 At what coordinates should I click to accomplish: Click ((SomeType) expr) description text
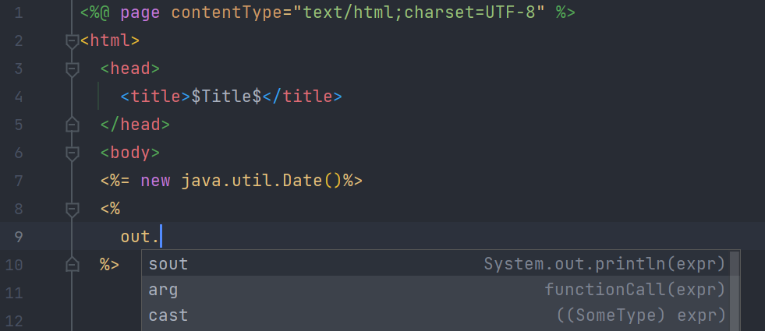click(641, 315)
